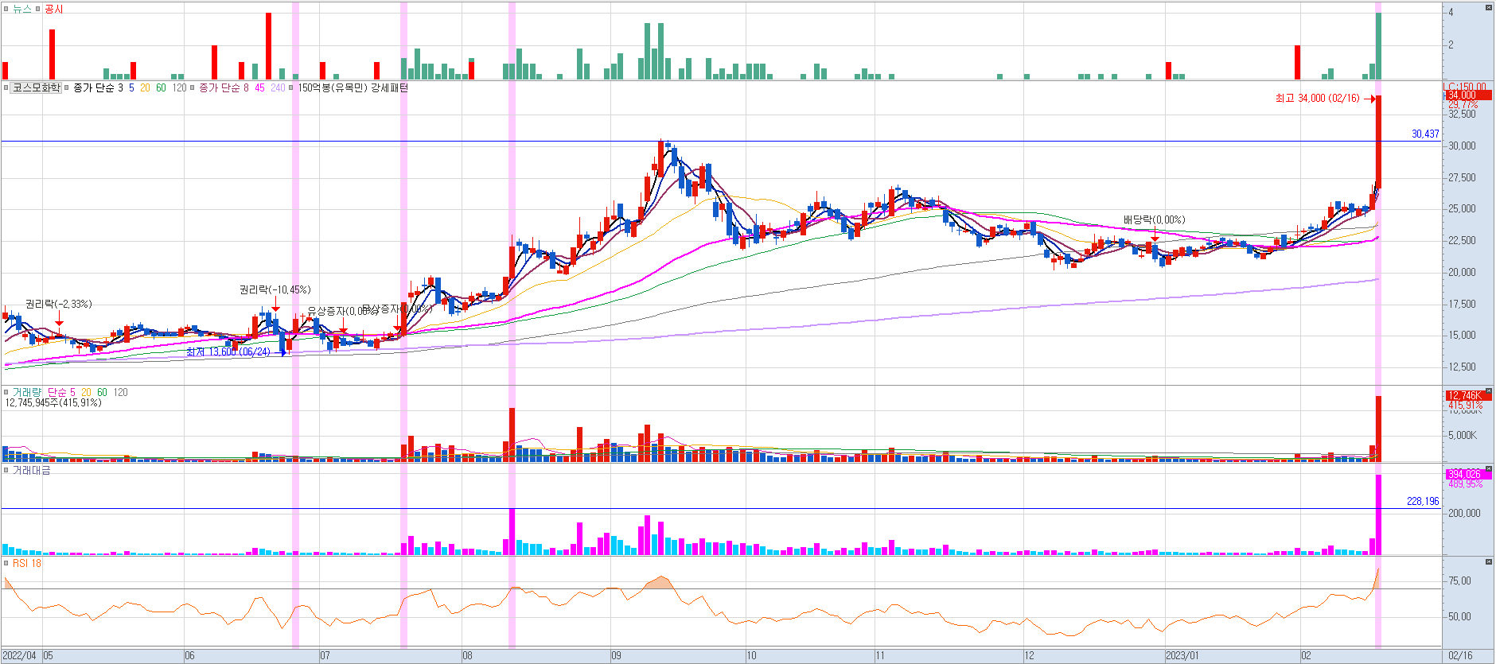1496x664 pixels.
Task: Click the 배당락(0.00%) event arrow marker
Action: click(x=1155, y=234)
